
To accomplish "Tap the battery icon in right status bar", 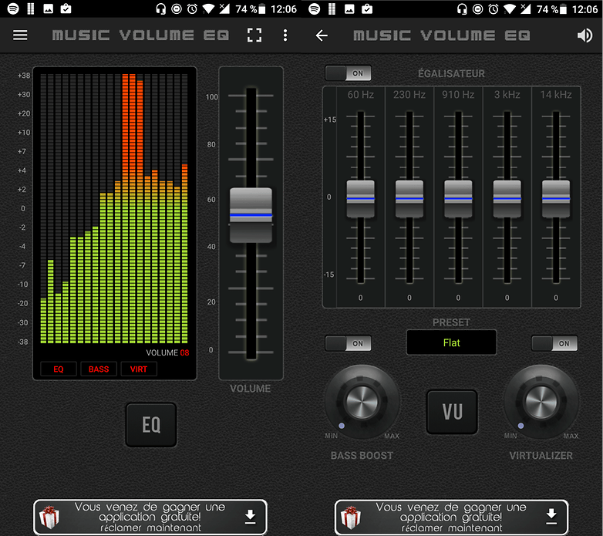I will pos(563,8).
